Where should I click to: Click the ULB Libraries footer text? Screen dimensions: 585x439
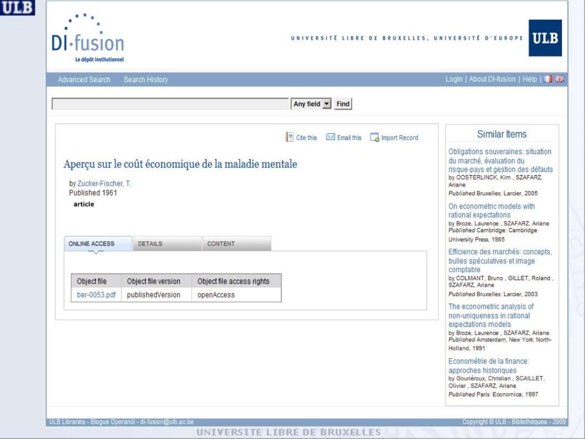coord(121,422)
